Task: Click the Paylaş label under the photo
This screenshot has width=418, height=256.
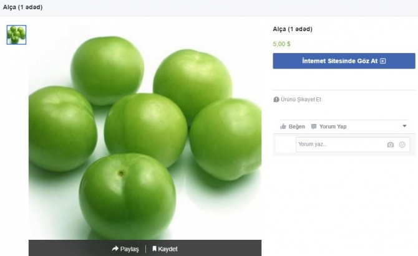Action: pos(129,249)
